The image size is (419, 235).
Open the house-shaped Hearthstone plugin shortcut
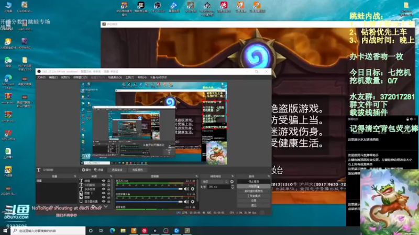point(207,8)
